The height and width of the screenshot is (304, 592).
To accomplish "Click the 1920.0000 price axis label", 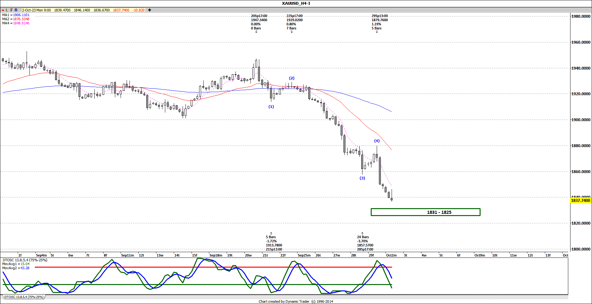I will tap(581, 94).
